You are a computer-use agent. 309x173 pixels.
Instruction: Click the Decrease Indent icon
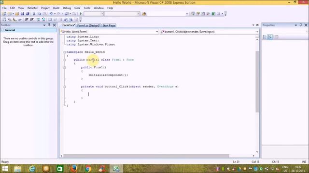click(x=27, y=20)
